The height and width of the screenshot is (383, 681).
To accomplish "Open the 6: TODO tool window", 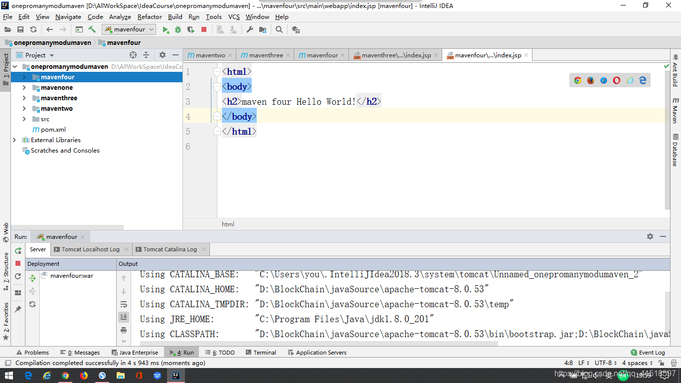I will (219, 353).
